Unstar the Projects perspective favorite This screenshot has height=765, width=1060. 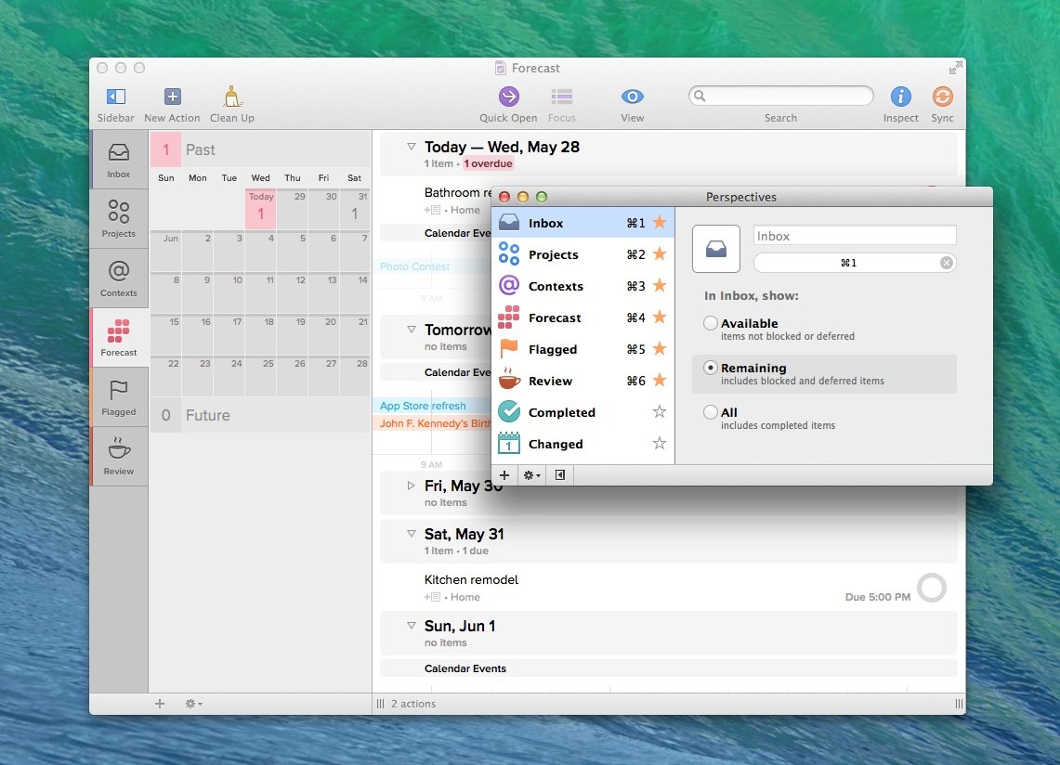pos(660,254)
